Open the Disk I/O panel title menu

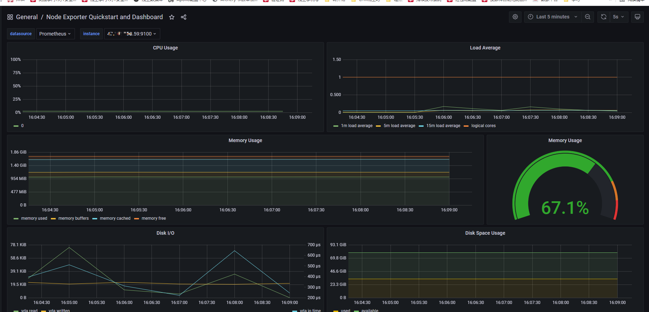tap(165, 233)
